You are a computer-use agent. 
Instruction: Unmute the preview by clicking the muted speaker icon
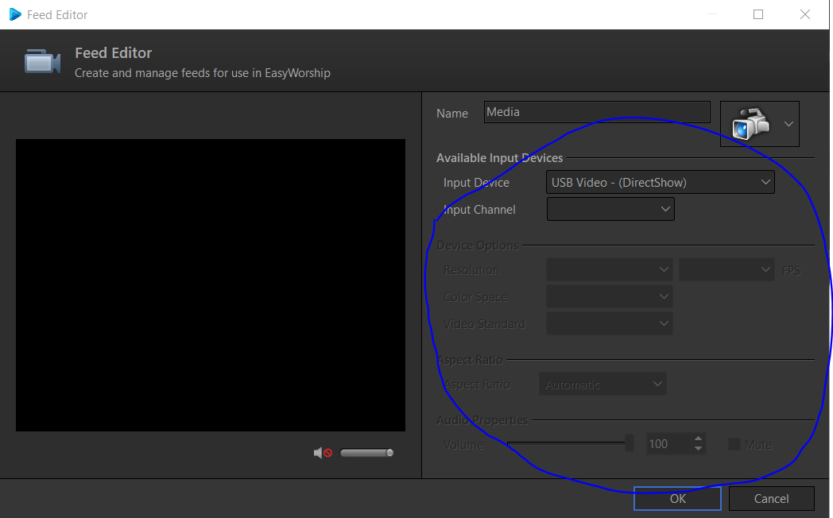click(x=323, y=452)
